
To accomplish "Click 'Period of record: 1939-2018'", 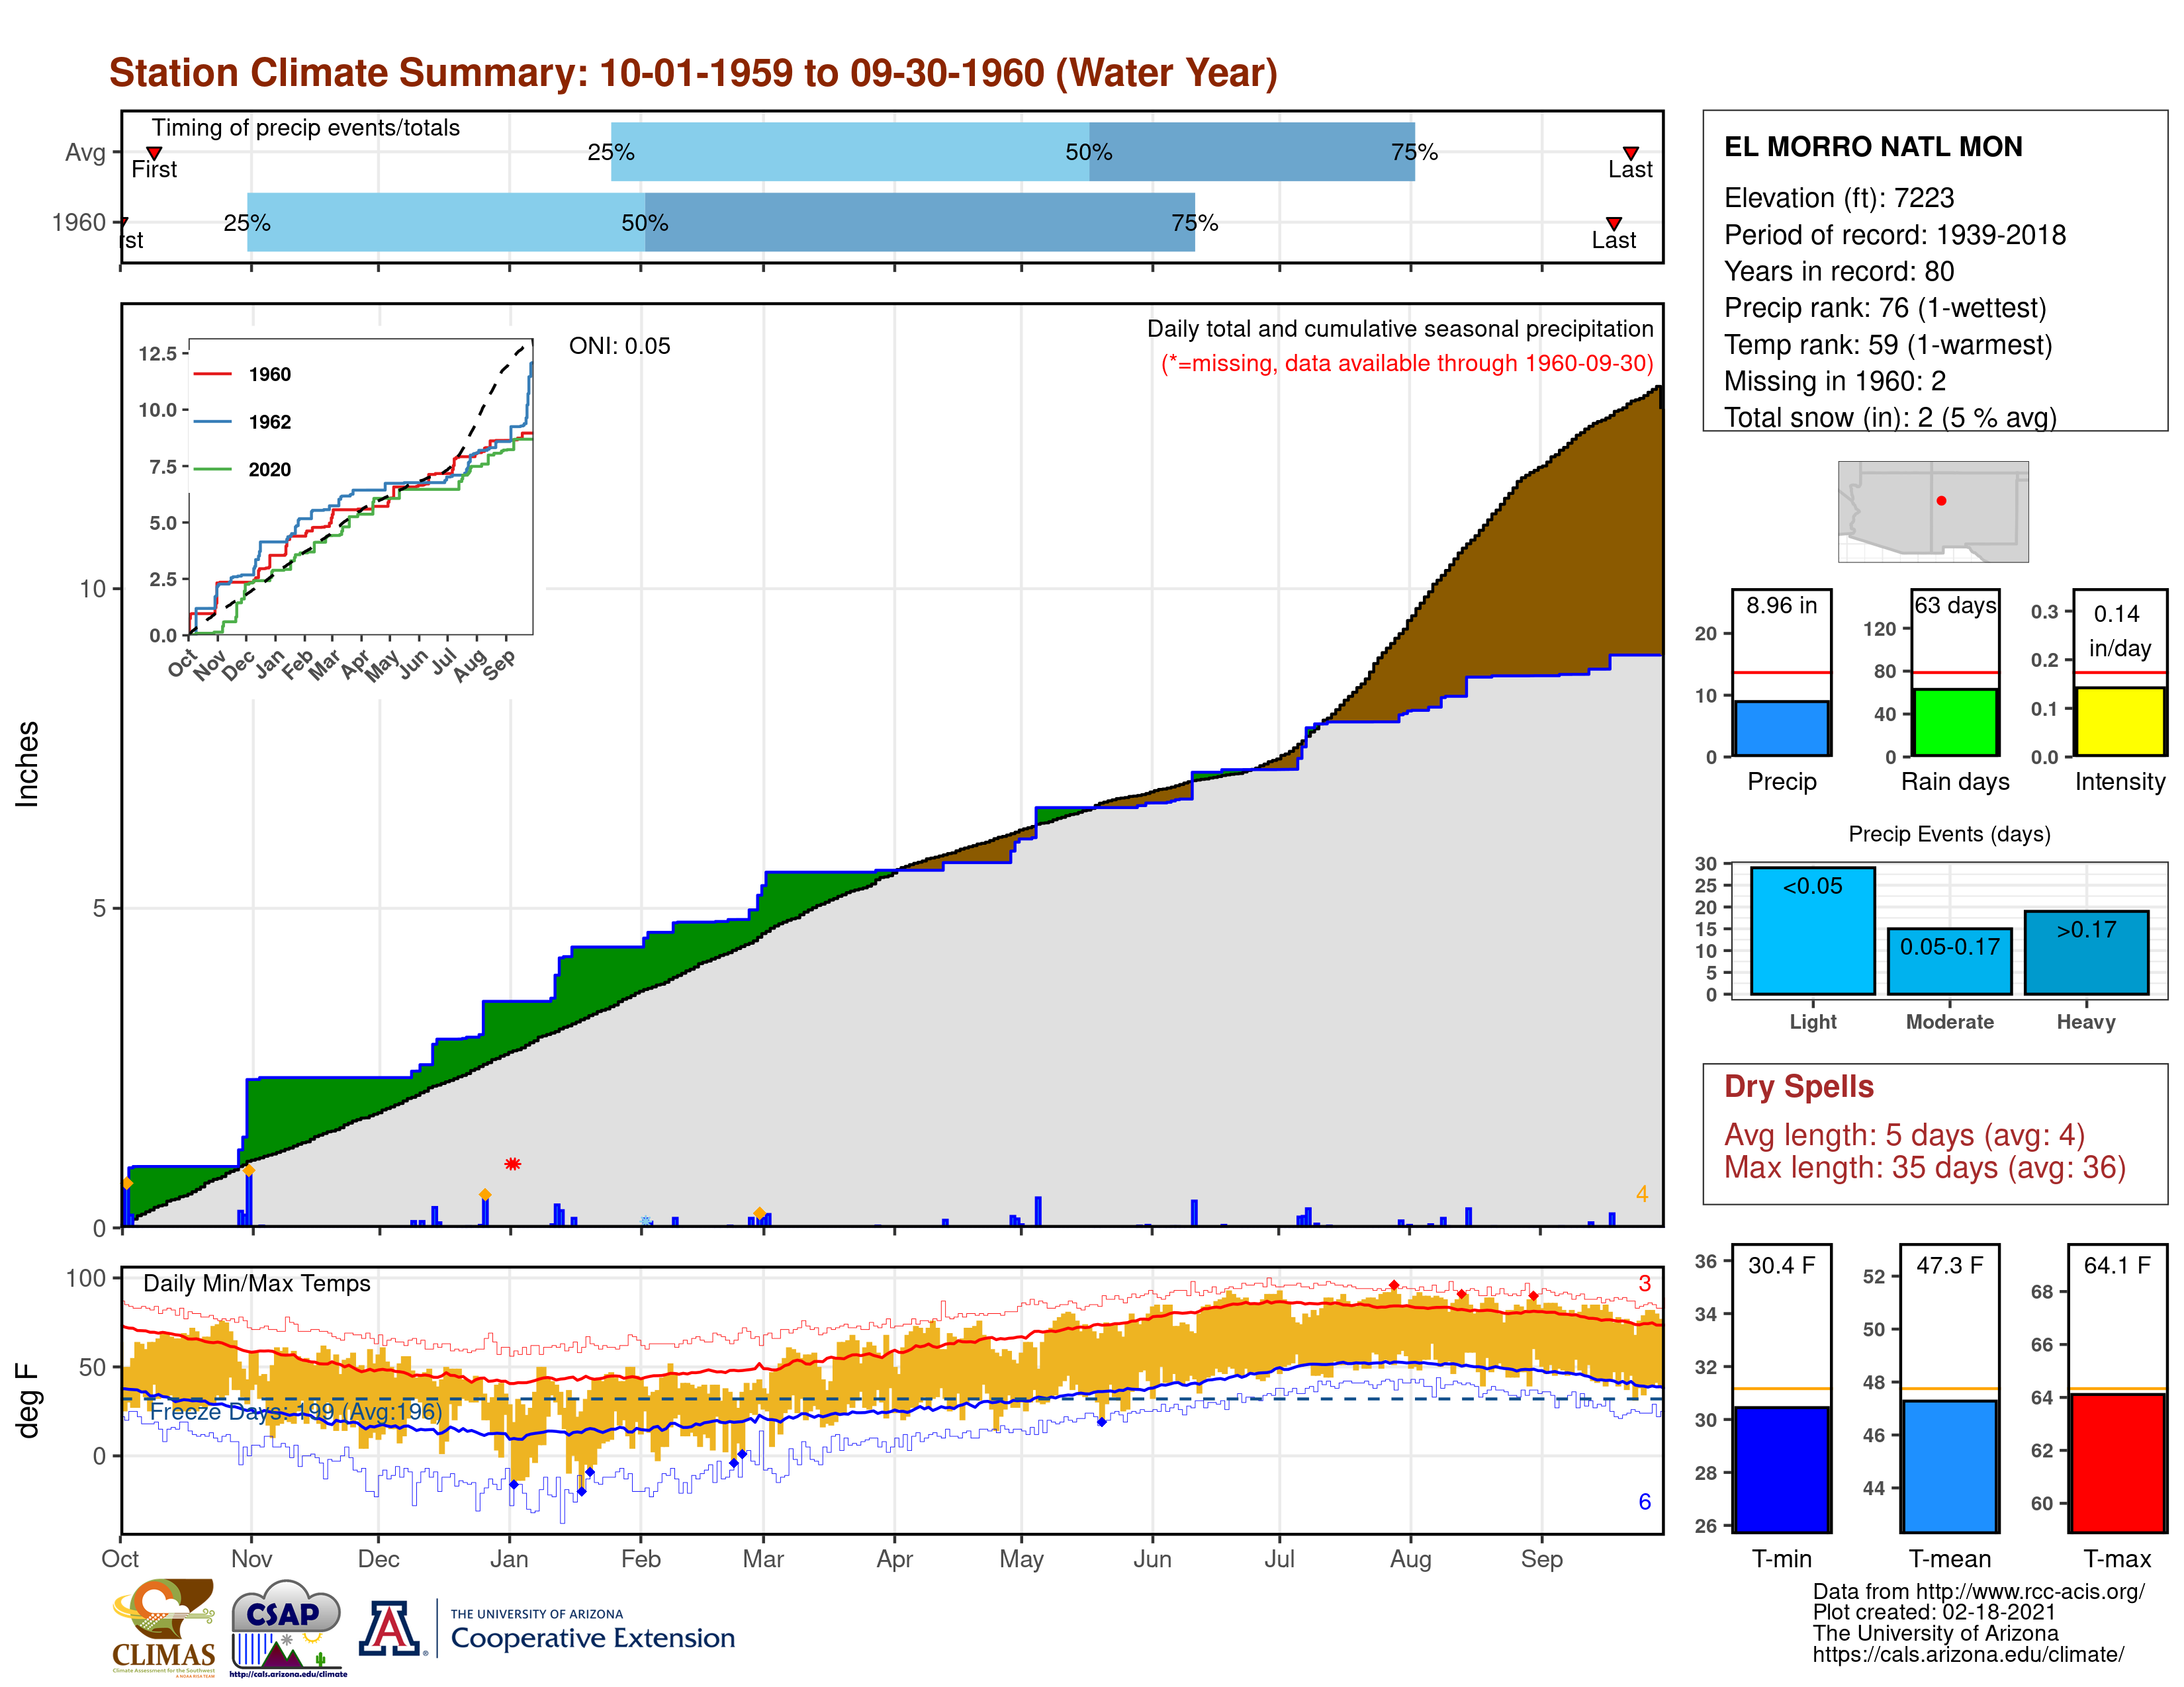I will coord(1895,235).
